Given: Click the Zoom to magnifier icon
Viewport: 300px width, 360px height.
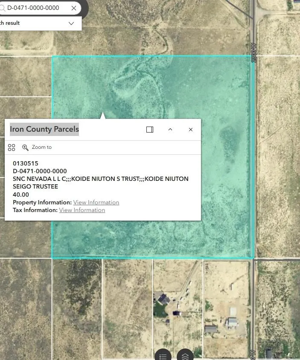Looking at the screenshot, I should point(25,148).
